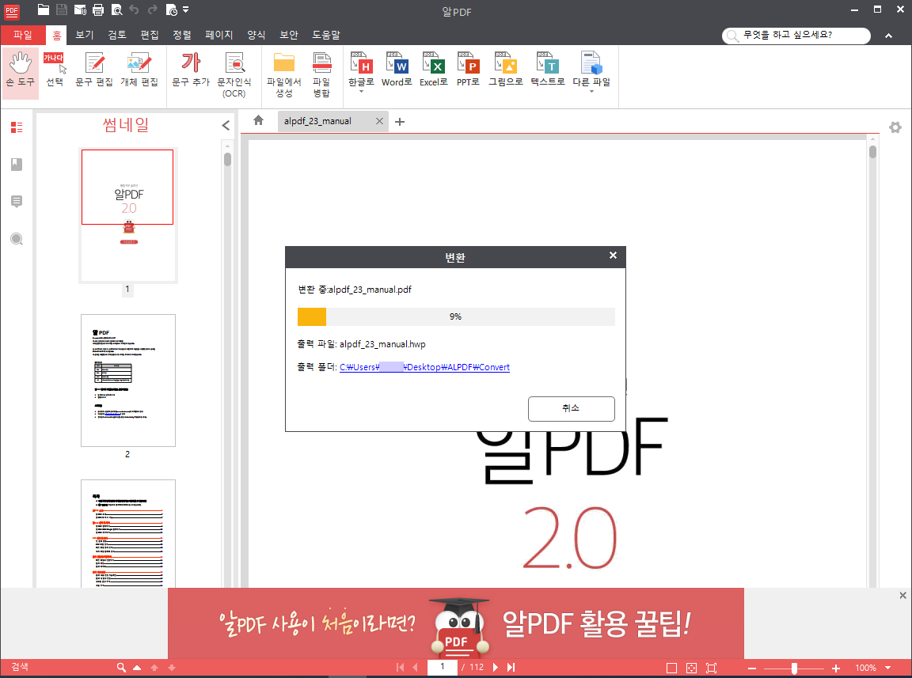This screenshot has height=678, width=912.
Task: Click 문구 추가 add text tool
Action: (x=191, y=70)
